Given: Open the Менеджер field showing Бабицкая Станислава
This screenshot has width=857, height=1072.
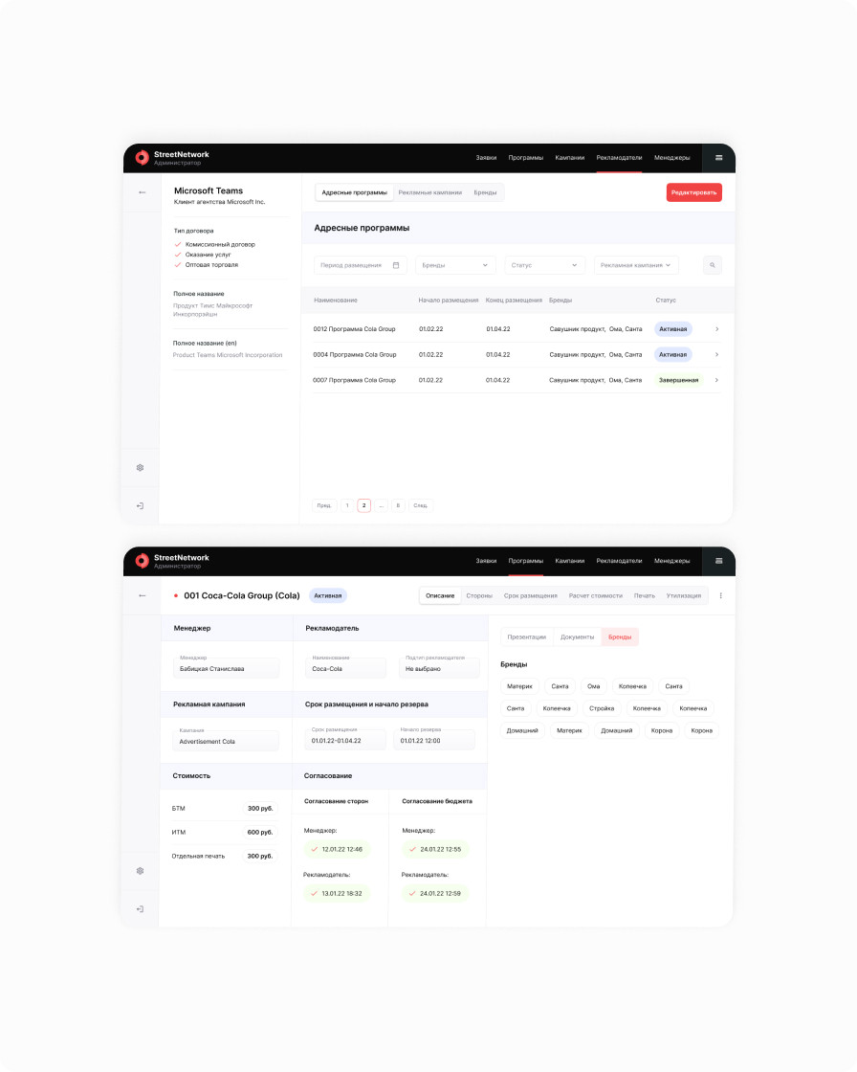Looking at the screenshot, I should pos(227,666).
